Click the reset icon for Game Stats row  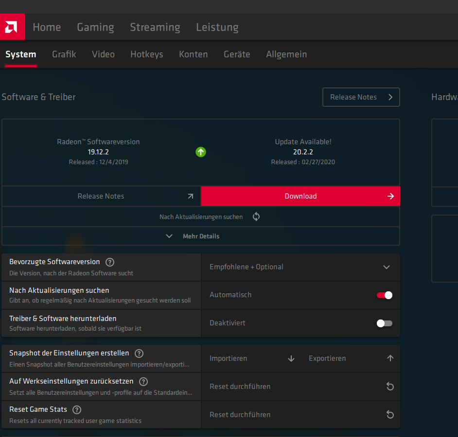pyautogui.click(x=389, y=415)
